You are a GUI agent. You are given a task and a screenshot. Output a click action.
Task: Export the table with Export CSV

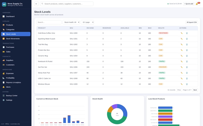191,22
